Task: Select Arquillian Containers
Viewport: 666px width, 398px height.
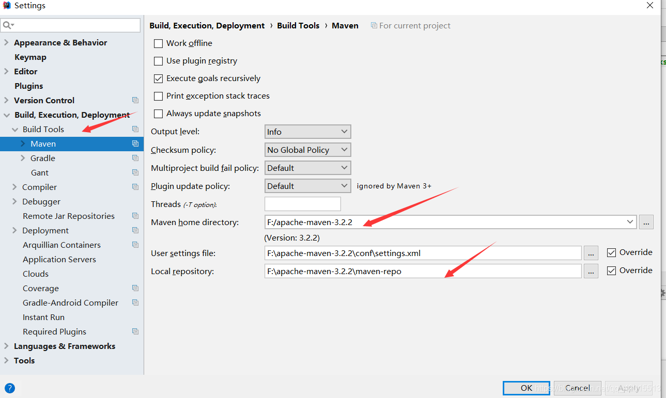Action: [x=62, y=245]
